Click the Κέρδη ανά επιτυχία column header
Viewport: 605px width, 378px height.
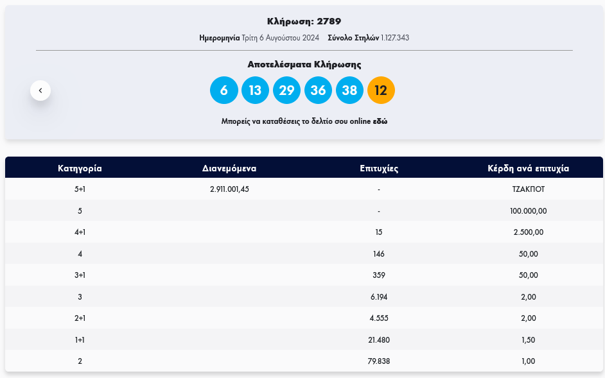pos(529,169)
